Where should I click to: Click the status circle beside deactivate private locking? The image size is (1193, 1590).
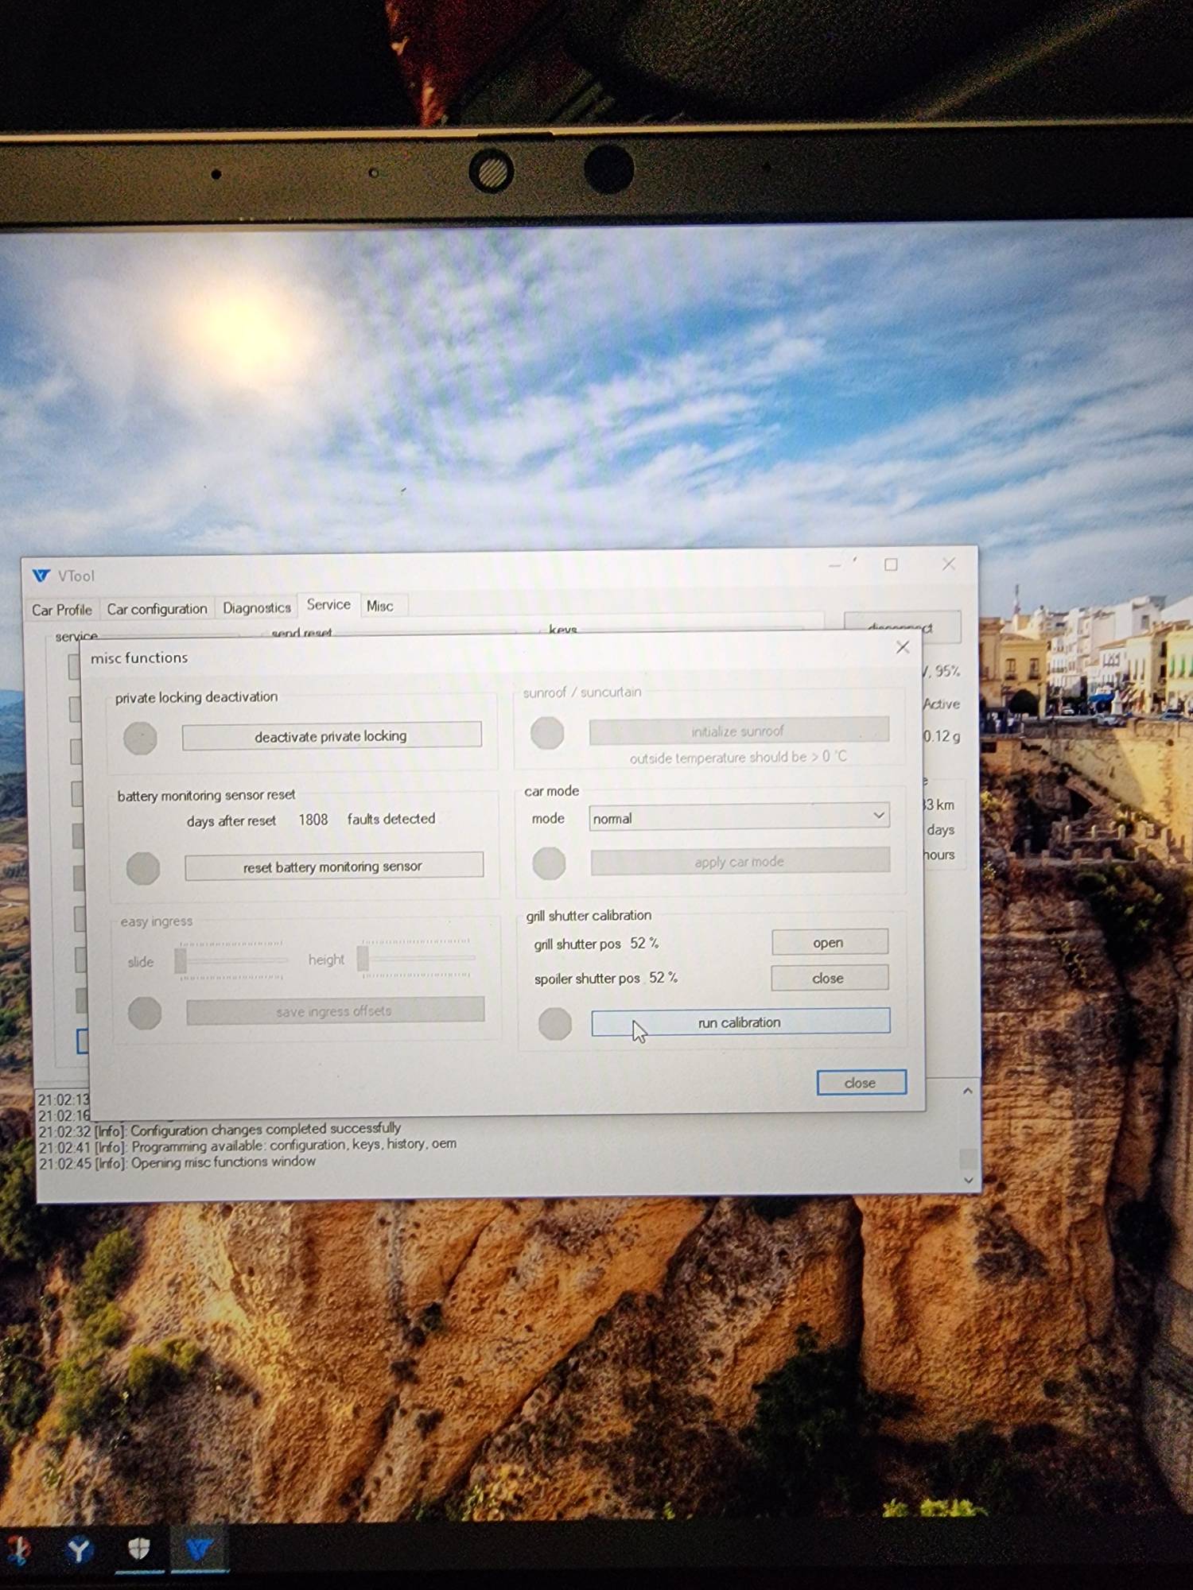(x=140, y=738)
